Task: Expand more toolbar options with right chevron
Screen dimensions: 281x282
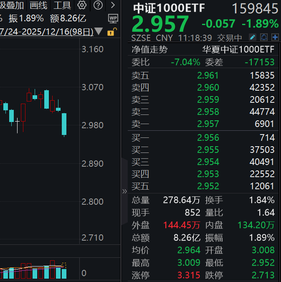Action: click(x=113, y=5)
